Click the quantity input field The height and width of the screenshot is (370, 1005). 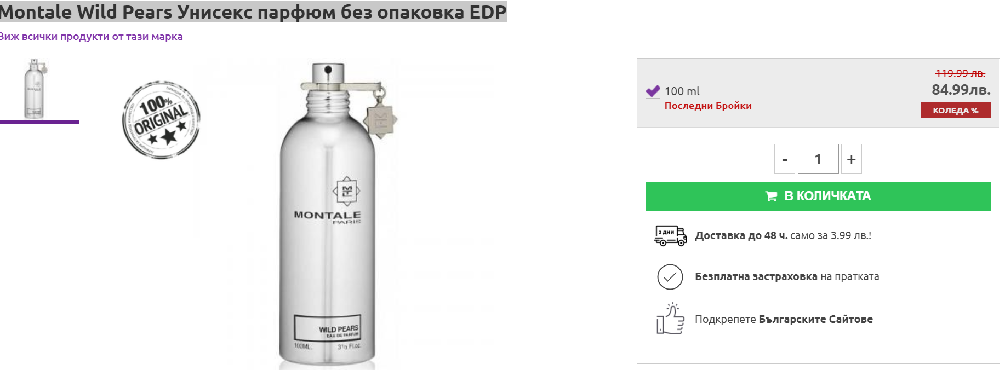(818, 159)
